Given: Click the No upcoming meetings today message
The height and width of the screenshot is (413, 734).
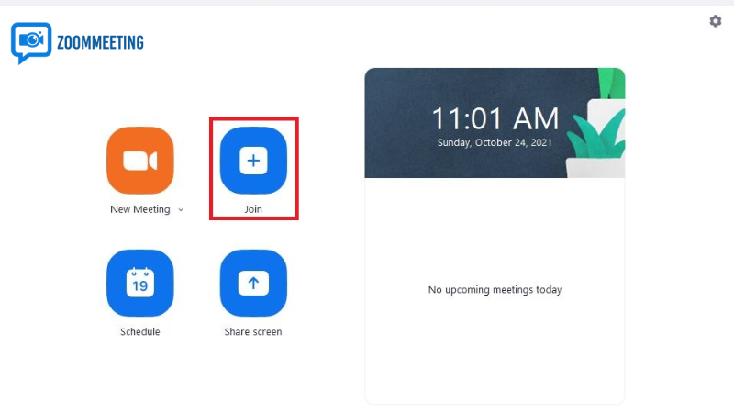Looking at the screenshot, I should click(x=495, y=290).
